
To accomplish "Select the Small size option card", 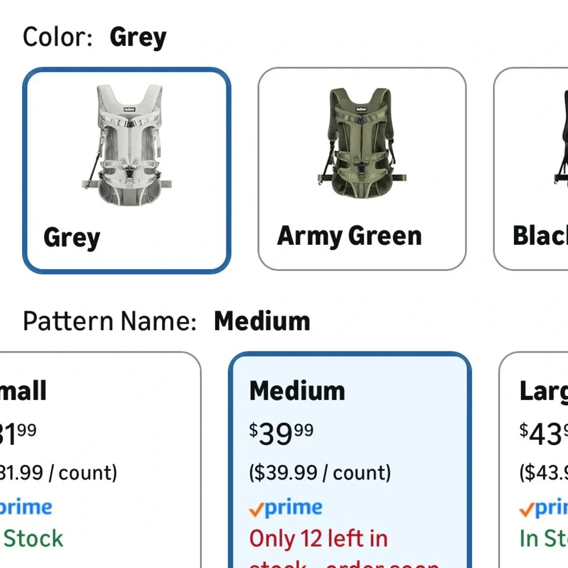I will click(x=101, y=460).
